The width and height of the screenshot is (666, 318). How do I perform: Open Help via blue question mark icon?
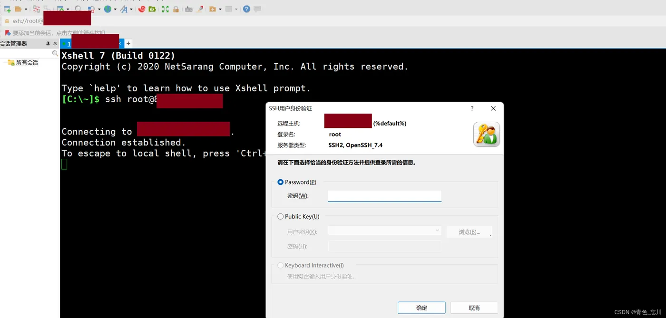(x=246, y=9)
